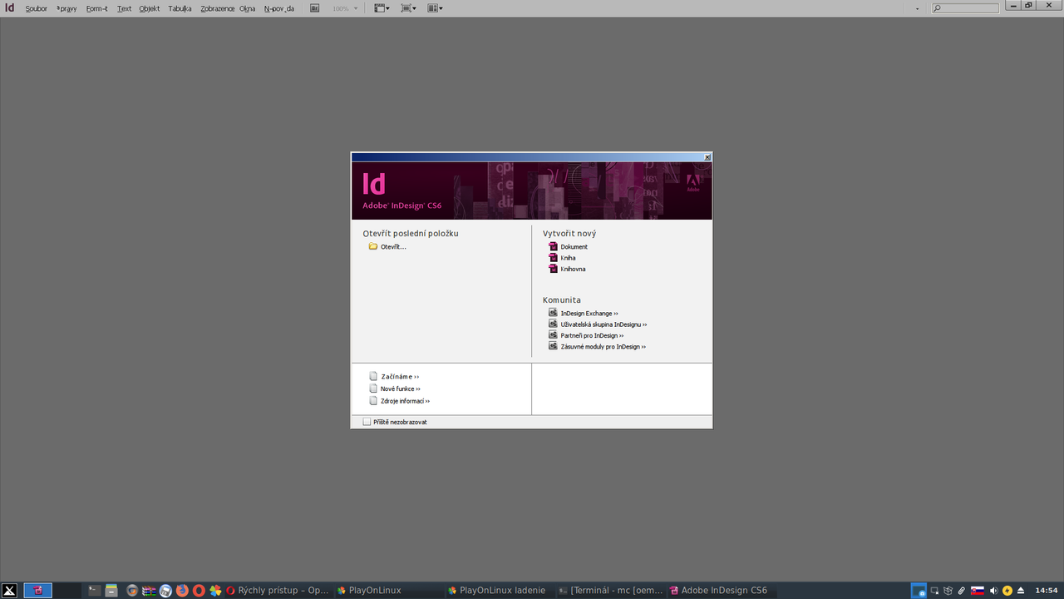This screenshot has width=1064, height=599.
Task: Open the Okna menu
Action: pos(247,8)
